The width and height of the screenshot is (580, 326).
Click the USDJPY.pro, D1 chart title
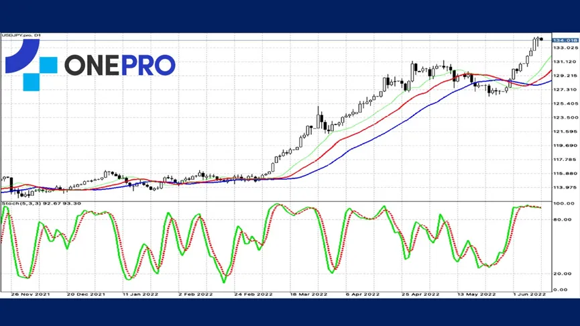pyautogui.click(x=21, y=35)
